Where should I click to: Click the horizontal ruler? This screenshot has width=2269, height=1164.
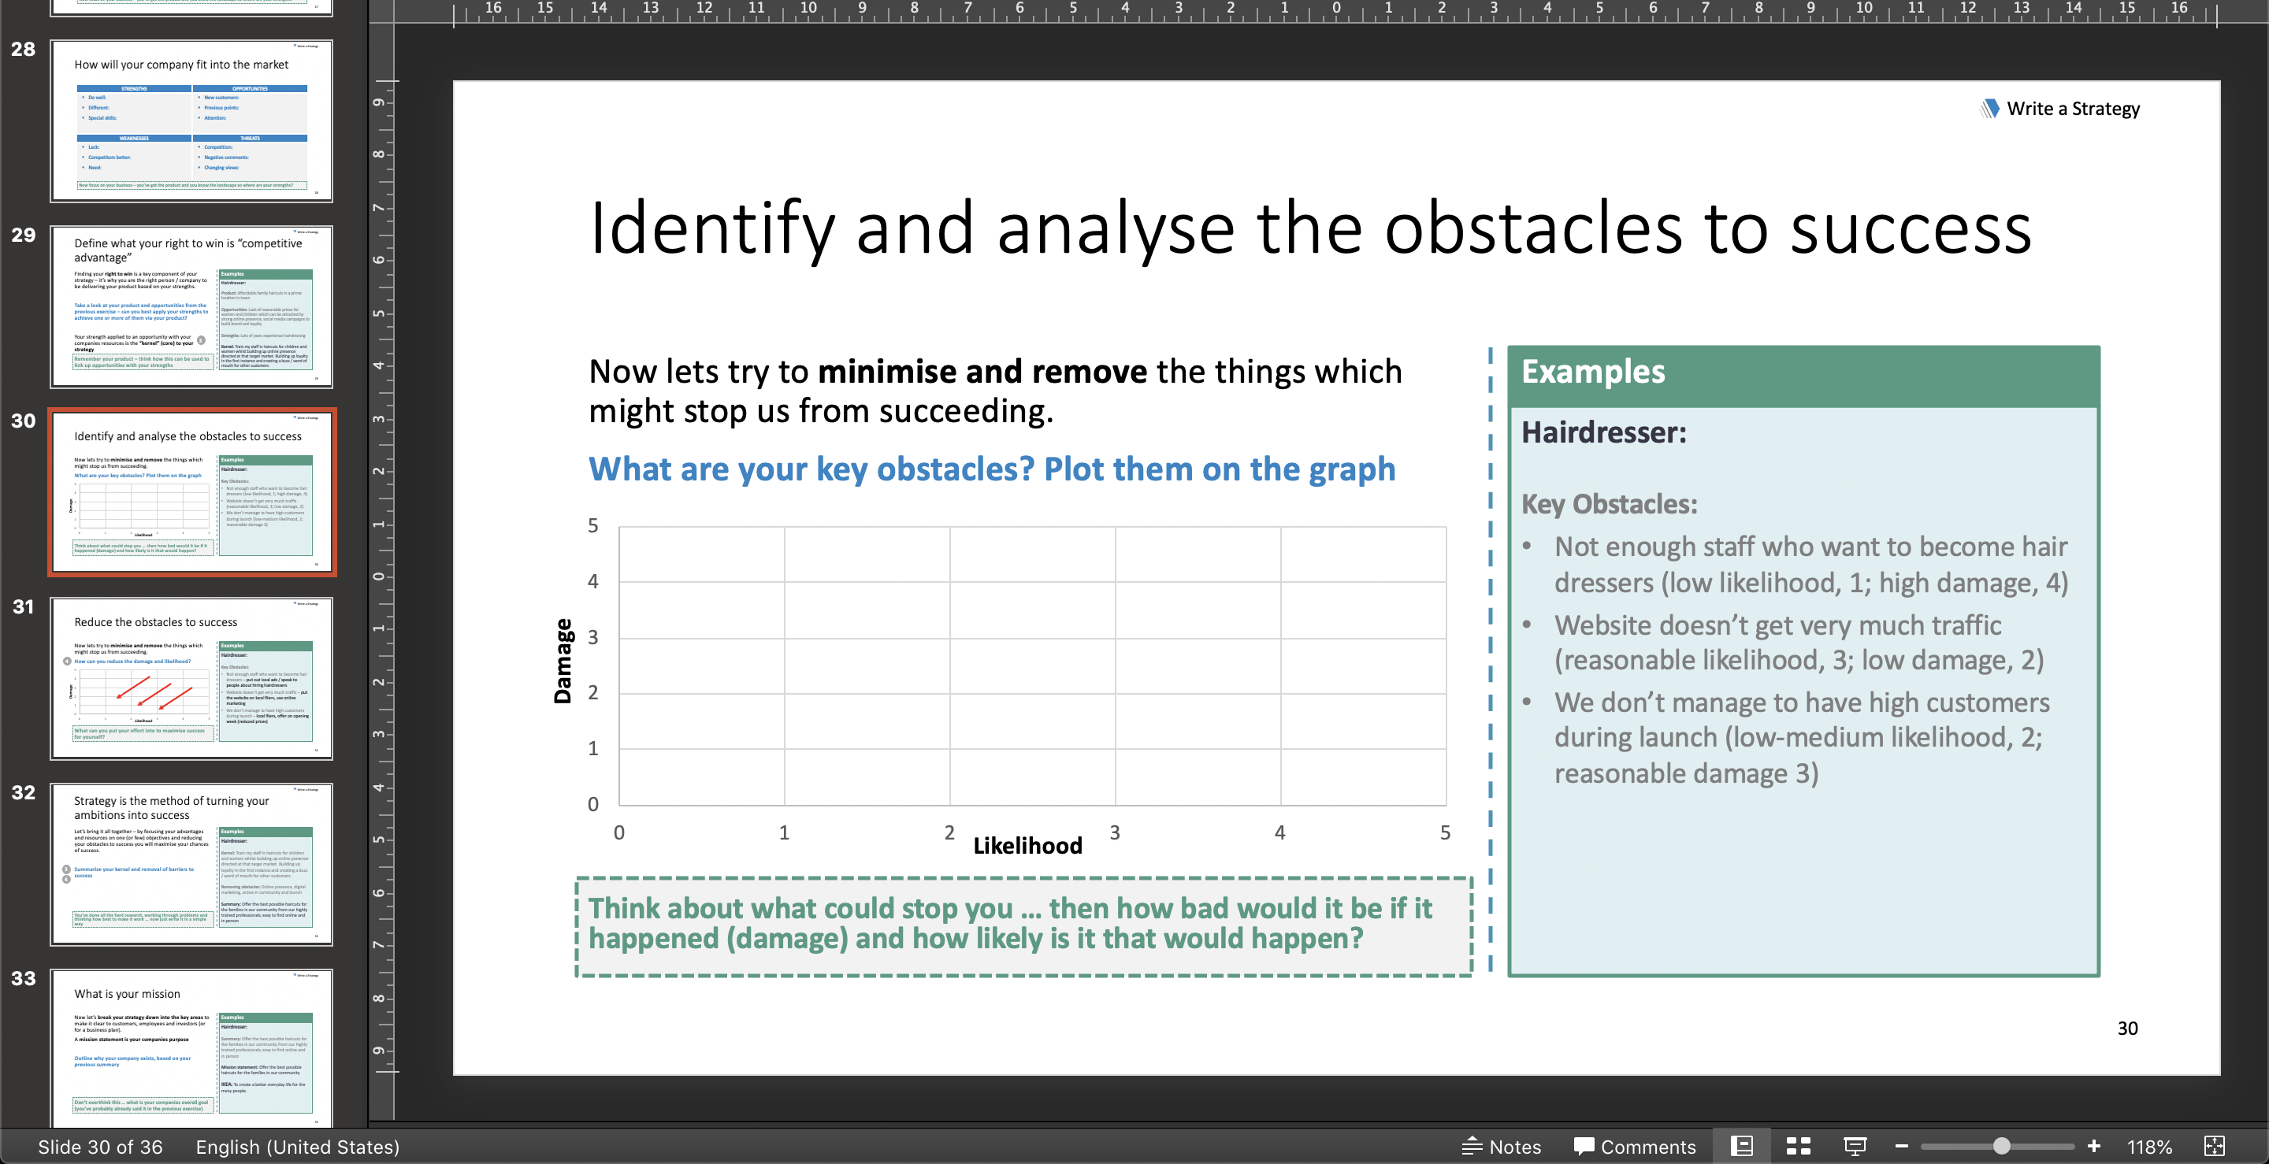(1335, 13)
